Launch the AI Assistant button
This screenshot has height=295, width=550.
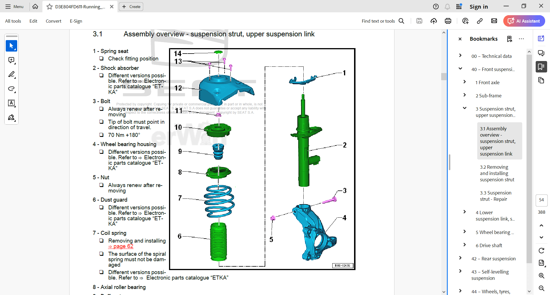click(x=524, y=21)
